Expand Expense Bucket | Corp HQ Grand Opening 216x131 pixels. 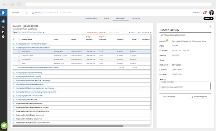coord(14,111)
